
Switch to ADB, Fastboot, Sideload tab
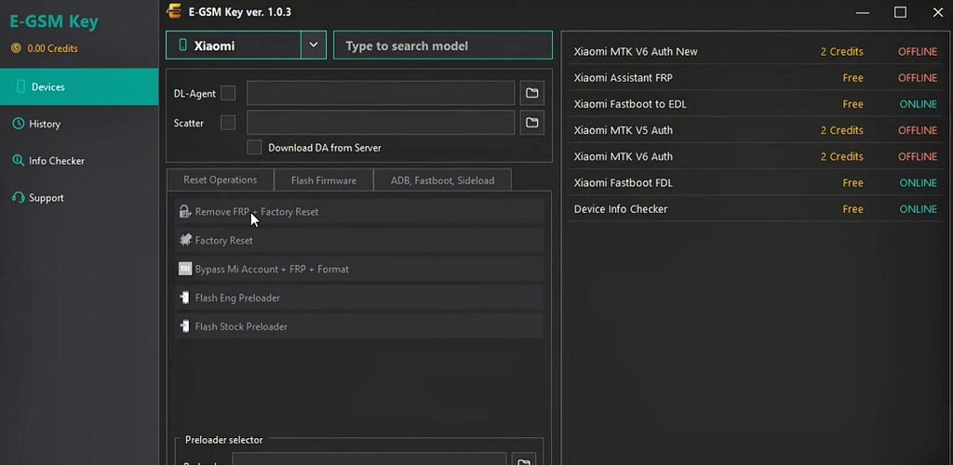click(x=442, y=180)
